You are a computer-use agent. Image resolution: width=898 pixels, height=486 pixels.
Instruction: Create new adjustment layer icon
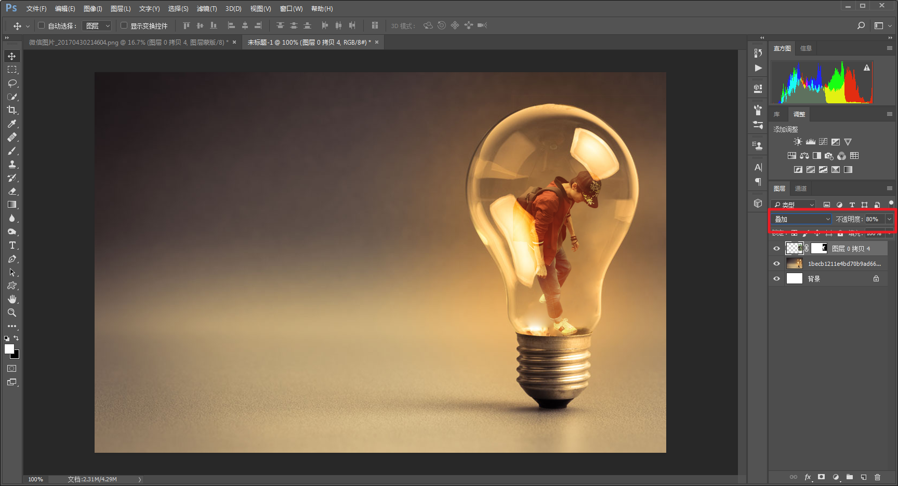pos(836,477)
